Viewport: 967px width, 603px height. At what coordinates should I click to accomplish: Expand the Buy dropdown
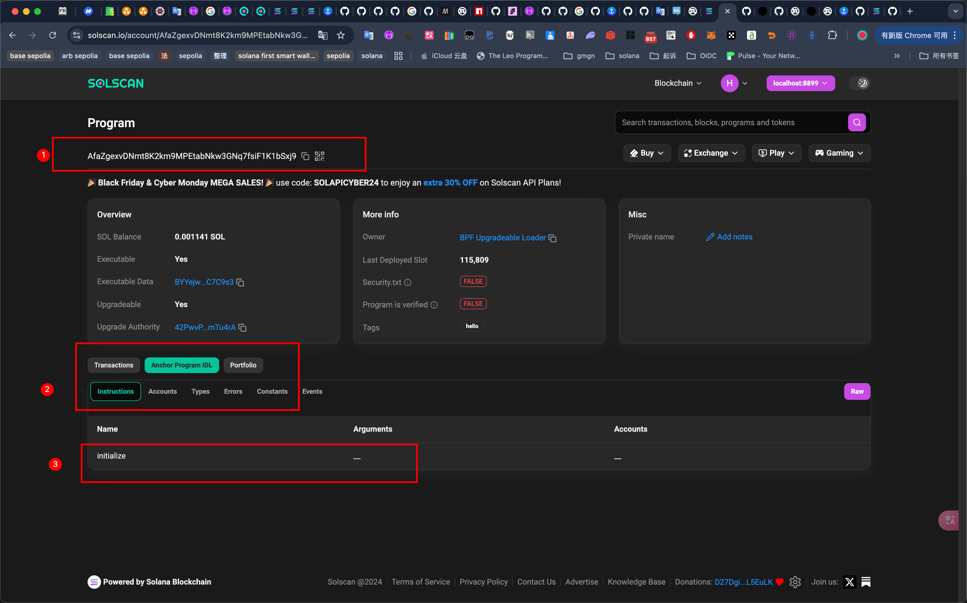click(x=647, y=153)
